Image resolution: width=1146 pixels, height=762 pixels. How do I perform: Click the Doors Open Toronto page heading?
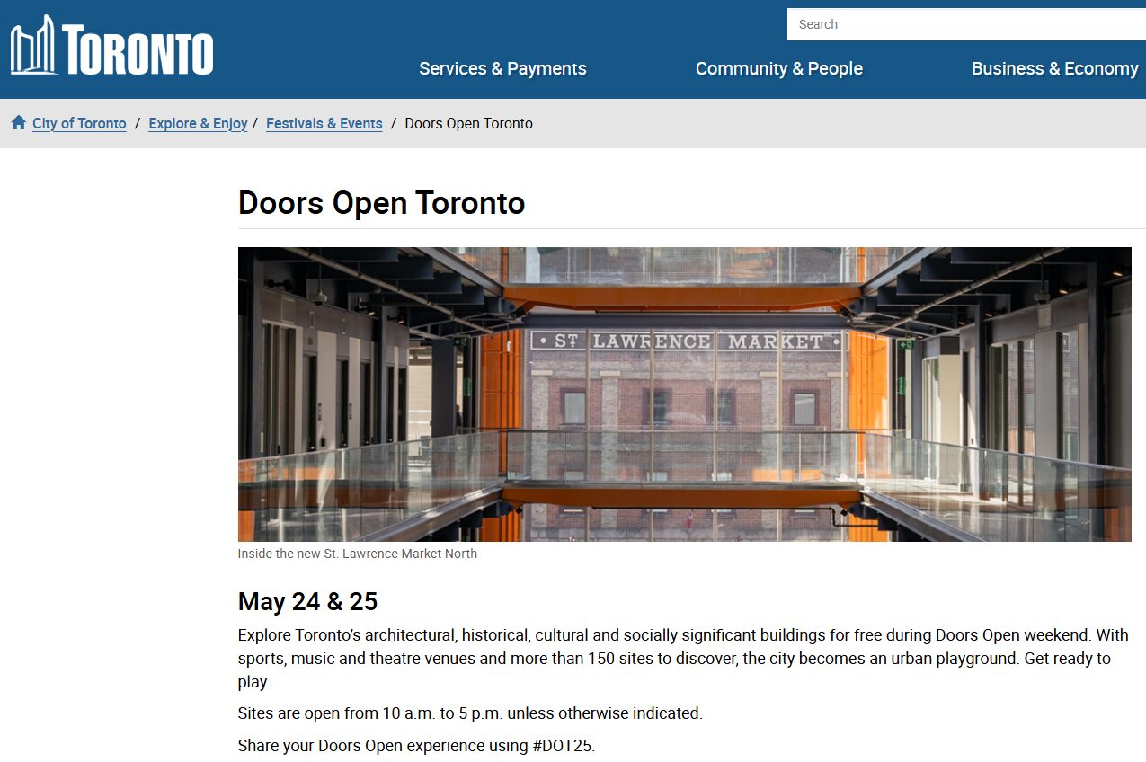[x=381, y=203]
